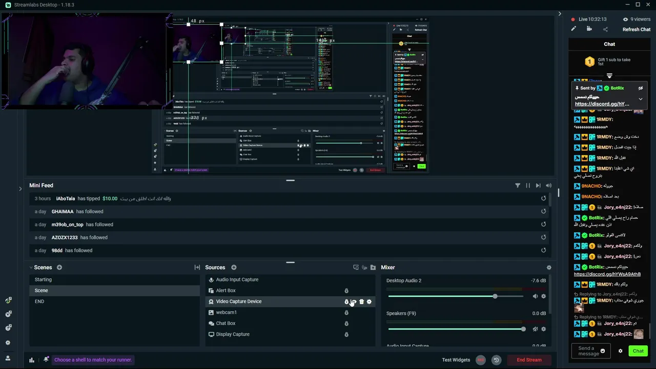Click the End Stream button
This screenshot has height=369, width=656.
[x=529, y=360]
